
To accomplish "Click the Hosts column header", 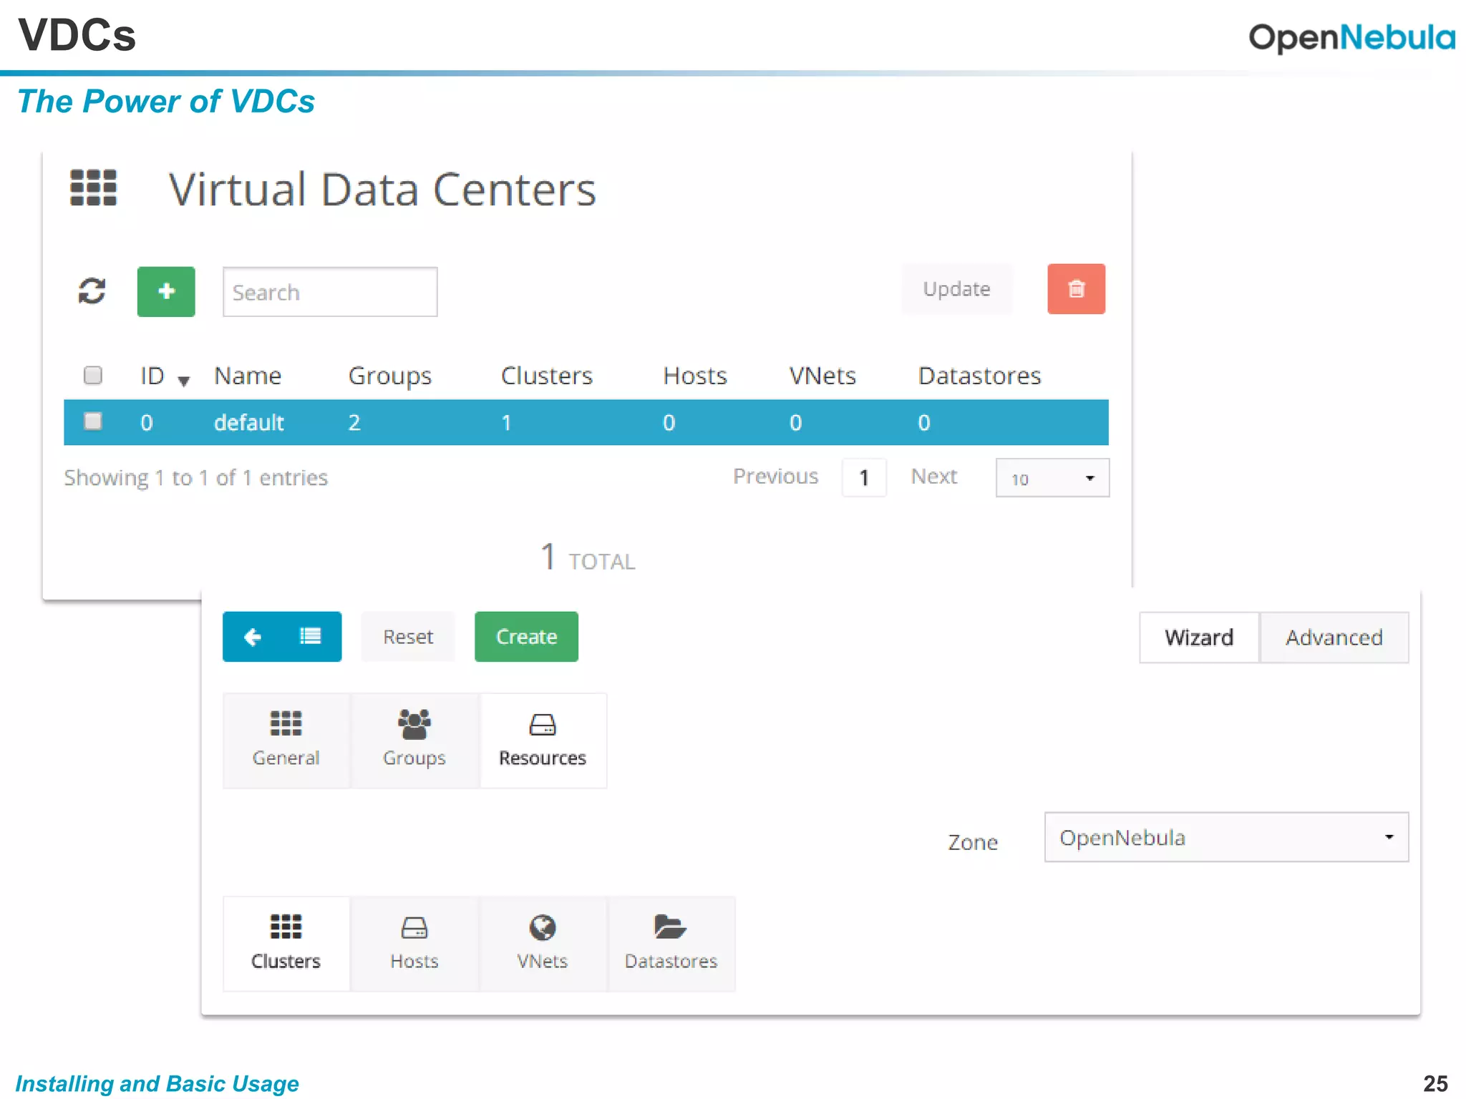I will click(695, 376).
